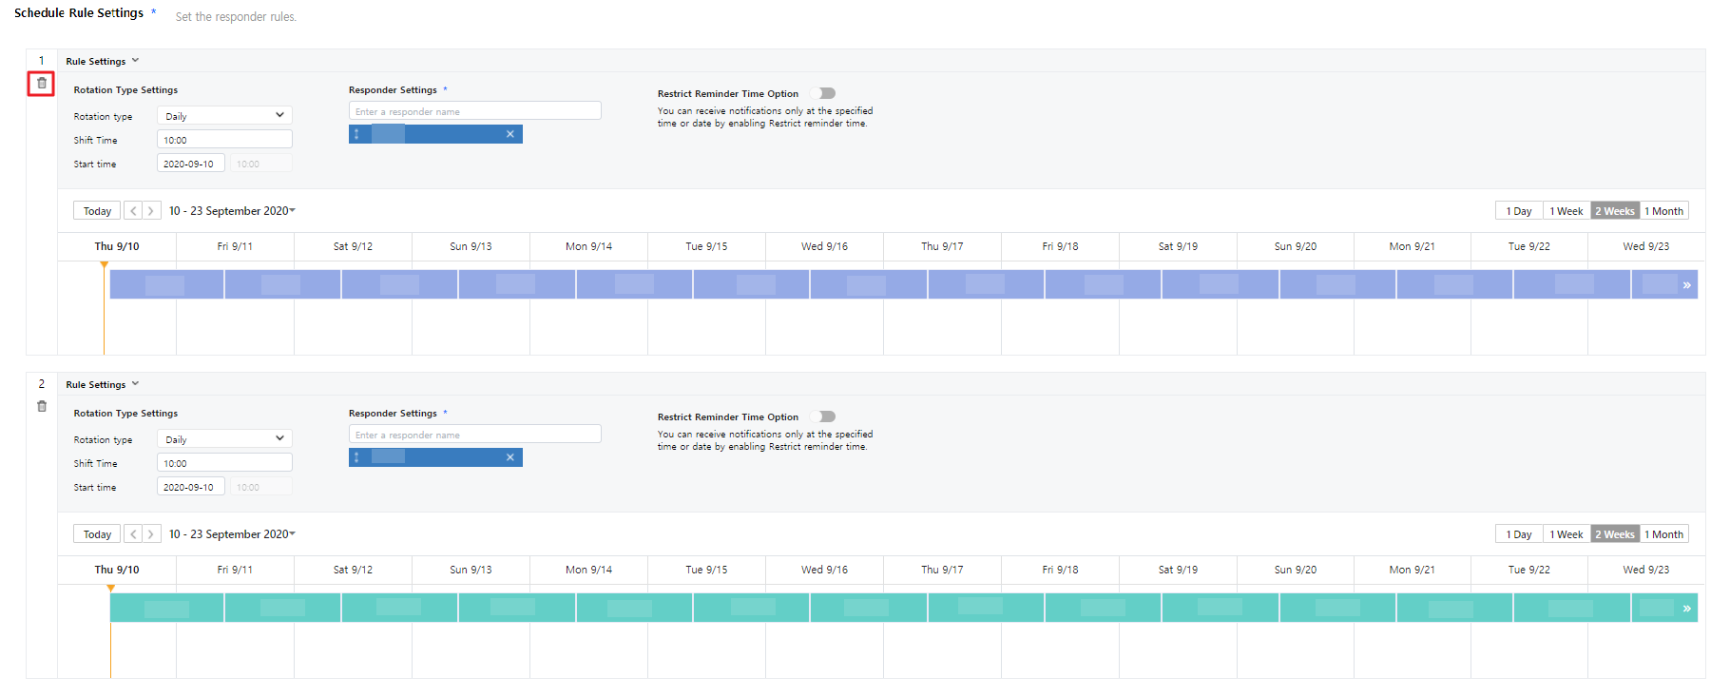The width and height of the screenshot is (1730, 697).
Task: Switch rule 1 calendar to 1 Week view
Action: (1566, 211)
